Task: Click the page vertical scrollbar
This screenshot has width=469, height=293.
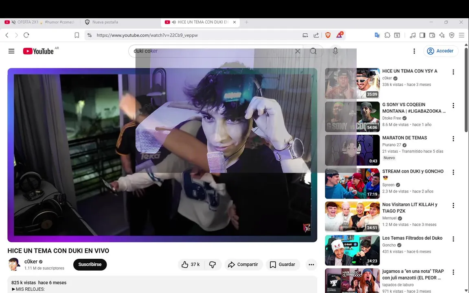Action: click(466, 90)
